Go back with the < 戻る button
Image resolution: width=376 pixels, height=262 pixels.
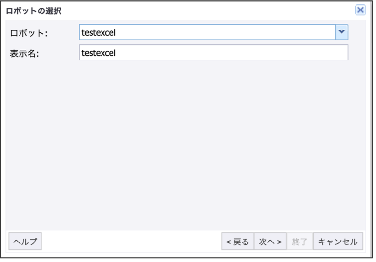pos(237,242)
